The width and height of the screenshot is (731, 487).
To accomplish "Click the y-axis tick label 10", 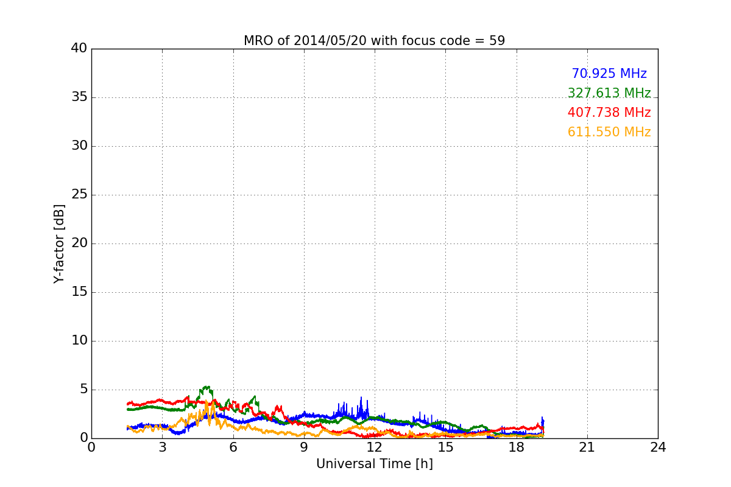I will coord(79,341).
